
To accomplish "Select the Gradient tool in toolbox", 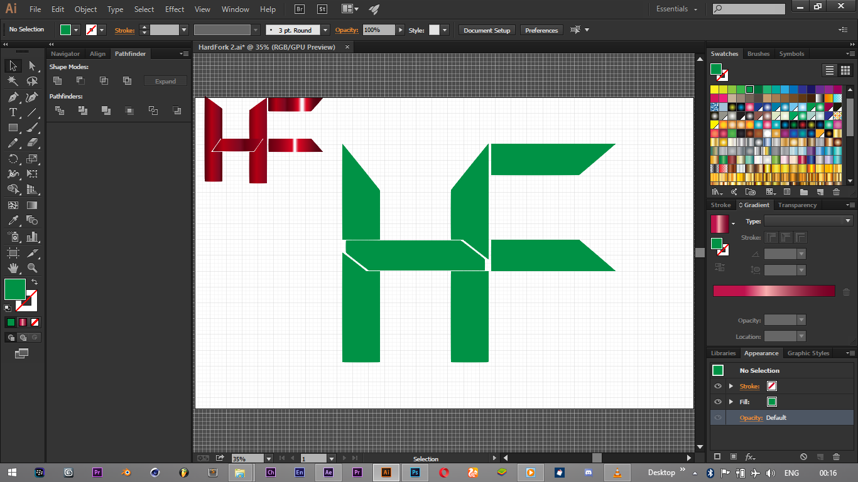I will tap(32, 205).
